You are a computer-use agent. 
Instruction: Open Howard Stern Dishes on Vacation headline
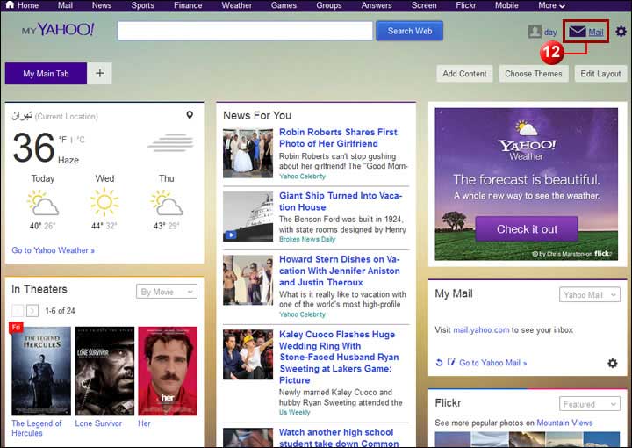[x=340, y=271]
